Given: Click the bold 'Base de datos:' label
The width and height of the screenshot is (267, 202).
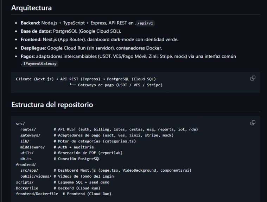Looking at the screenshot, I should click(x=36, y=31).
